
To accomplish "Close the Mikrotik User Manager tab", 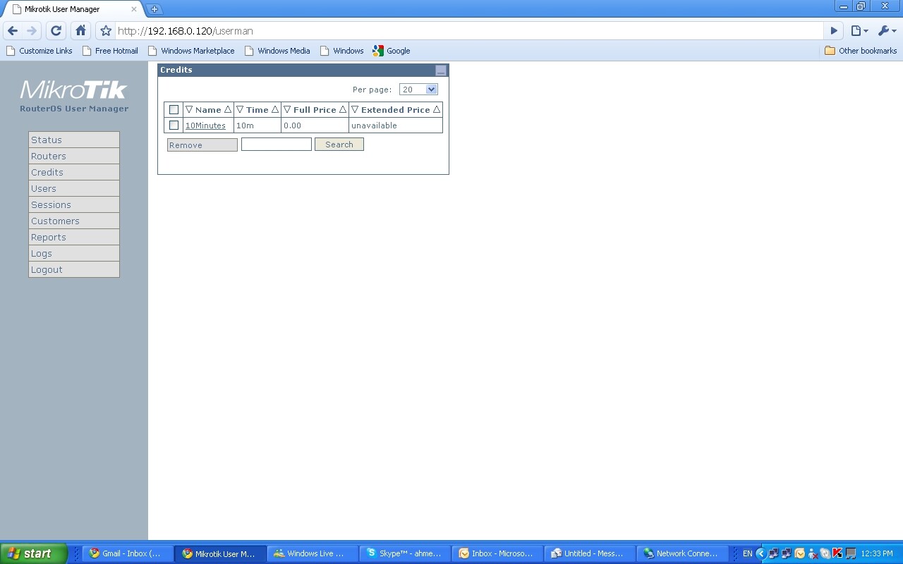I will 134,9.
